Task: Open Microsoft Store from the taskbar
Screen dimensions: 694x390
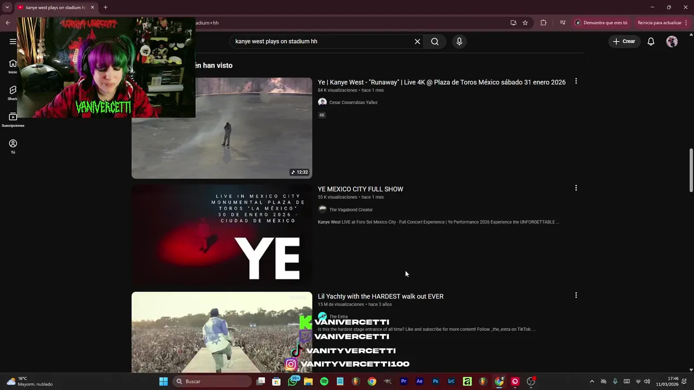Action: coord(277,381)
